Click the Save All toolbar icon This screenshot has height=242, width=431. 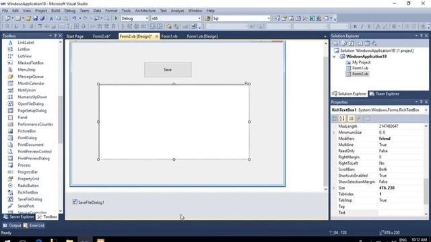[x=42, y=18]
